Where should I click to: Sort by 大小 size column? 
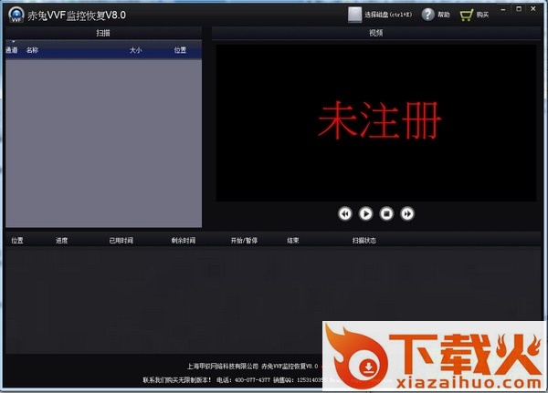(135, 50)
